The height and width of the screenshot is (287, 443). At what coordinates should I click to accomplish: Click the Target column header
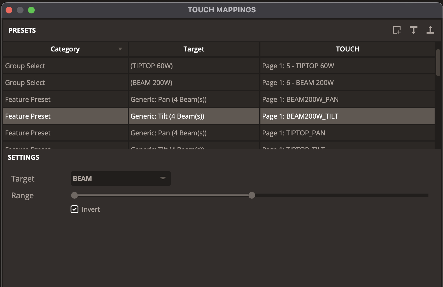pos(194,49)
